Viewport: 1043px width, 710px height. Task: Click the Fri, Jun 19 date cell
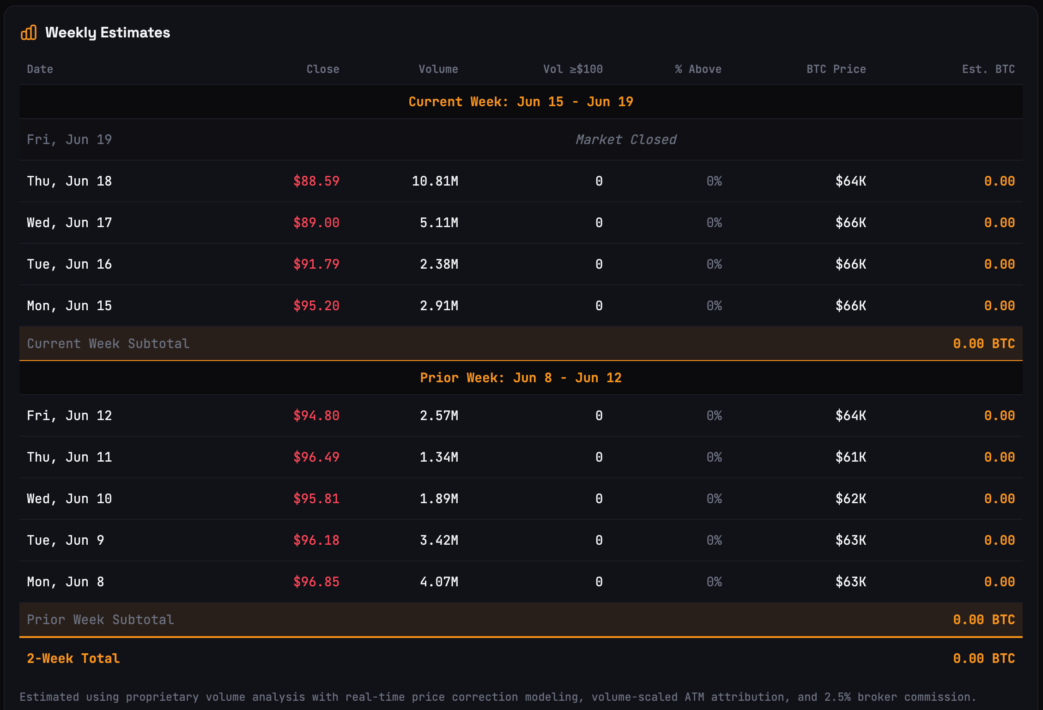click(x=69, y=139)
